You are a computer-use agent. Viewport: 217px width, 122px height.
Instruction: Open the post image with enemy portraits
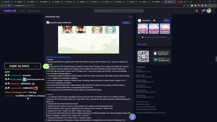(88, 40)
